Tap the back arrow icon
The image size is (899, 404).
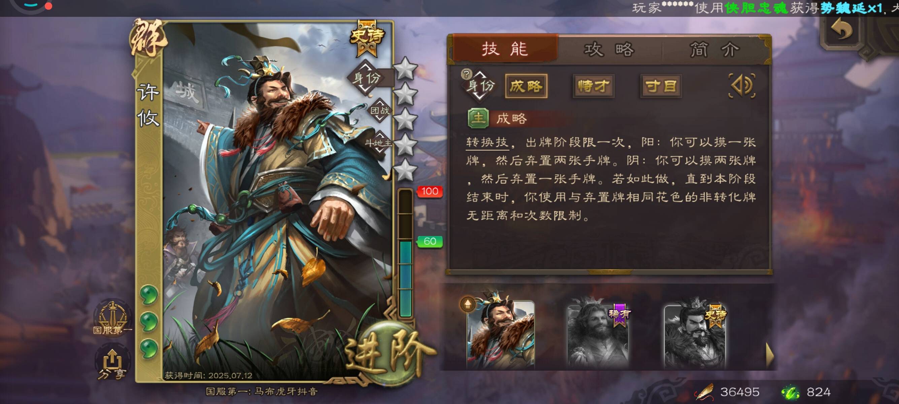point(842,29)
